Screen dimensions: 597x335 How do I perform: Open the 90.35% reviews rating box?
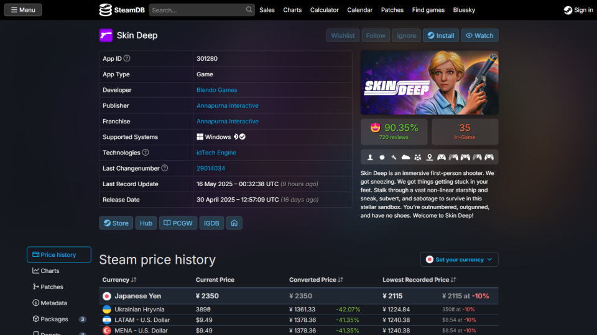pos(394,132)
